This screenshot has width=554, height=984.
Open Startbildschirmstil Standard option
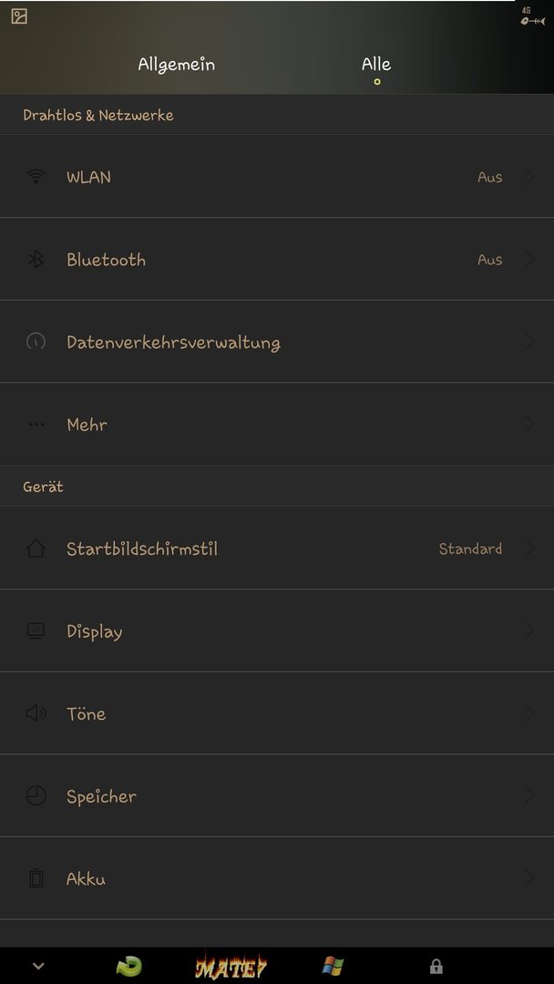[x=277, y=548]
